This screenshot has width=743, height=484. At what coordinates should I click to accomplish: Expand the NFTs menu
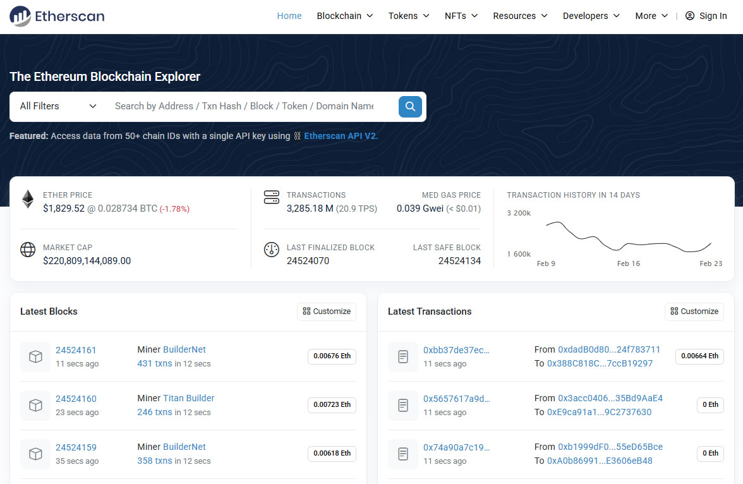[x=461, y=16]
